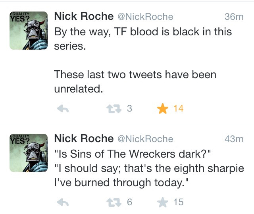Open the 36m timestamp
This screenshot has height=214, width=254.
coord(234,17)
